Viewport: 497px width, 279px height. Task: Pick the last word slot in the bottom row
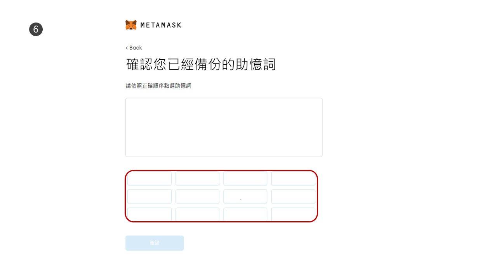[x=293, y=214]
